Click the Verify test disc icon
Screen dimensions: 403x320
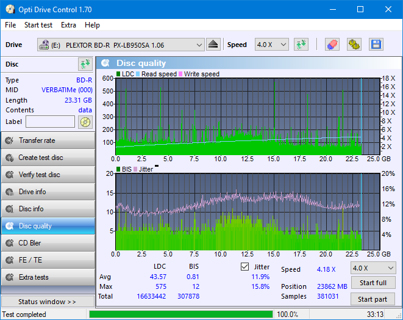(10, 175)
